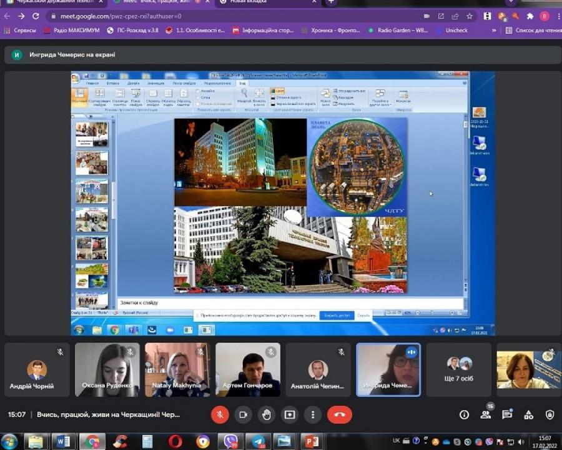Open Opera from the taskbar
The height and width of the screenshot is (450, 562).
[x=175, y=442]
